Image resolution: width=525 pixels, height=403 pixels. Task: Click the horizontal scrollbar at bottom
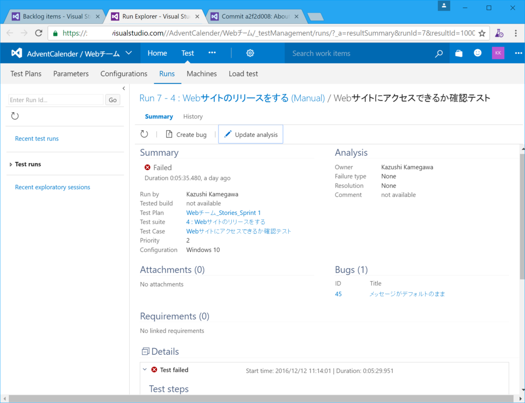click(x=261, y=399)
